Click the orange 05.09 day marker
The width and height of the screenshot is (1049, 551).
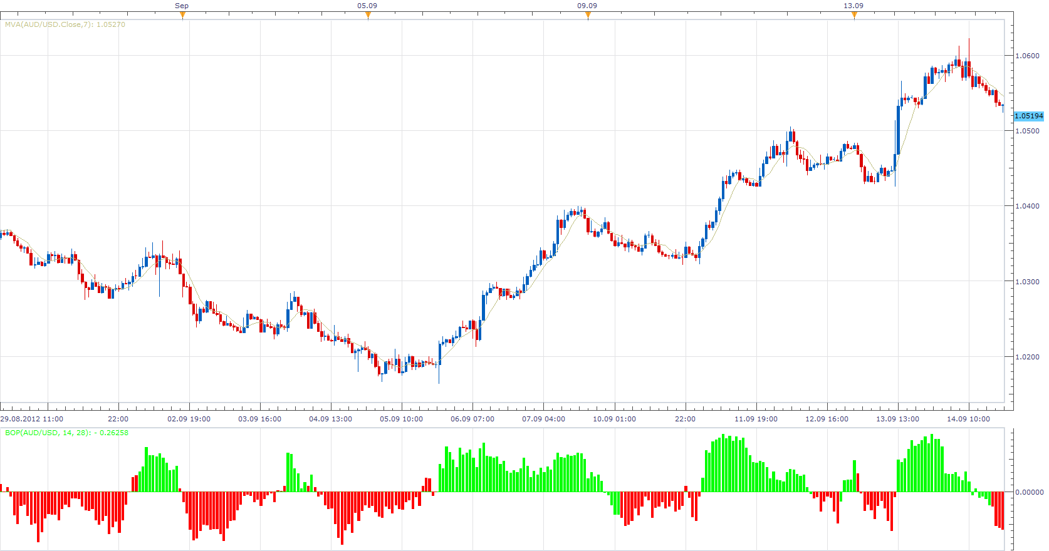pos(368,15)
